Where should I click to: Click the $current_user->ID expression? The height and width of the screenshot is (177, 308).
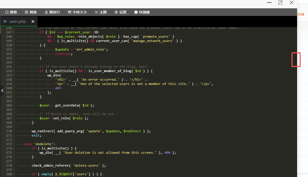(81, 32)
